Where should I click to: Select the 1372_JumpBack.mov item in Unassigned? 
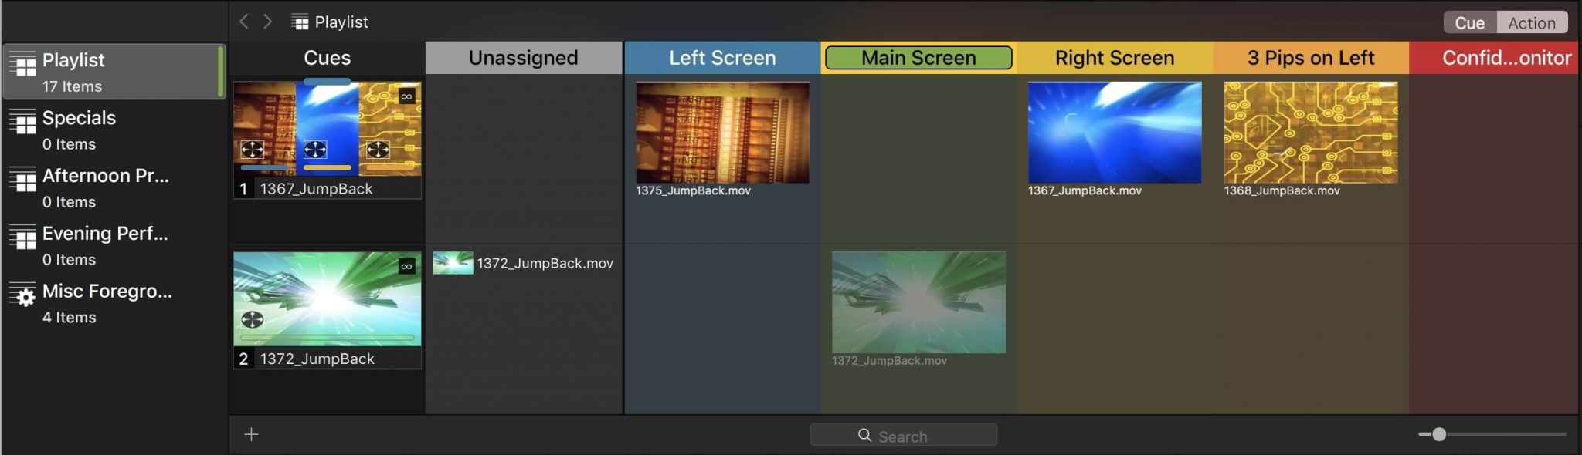[524, 264]
